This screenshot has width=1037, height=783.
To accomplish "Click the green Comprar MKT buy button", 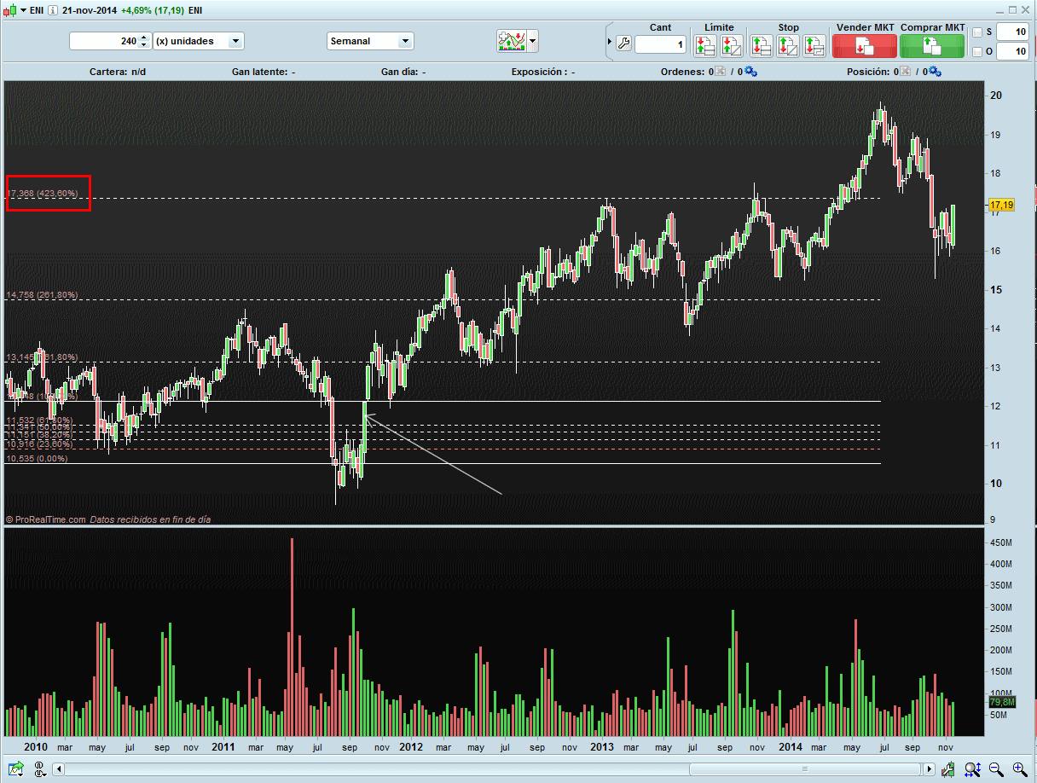I will pos(932,46).
